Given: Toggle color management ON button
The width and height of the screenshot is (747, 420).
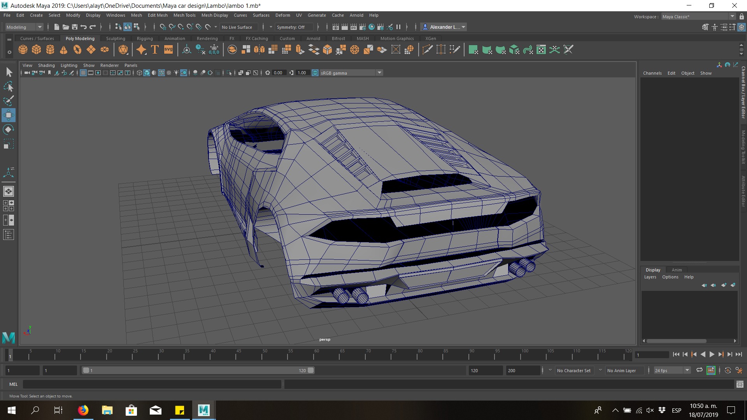Looking at the screenshot, I should pyautogui.click(x=315, y=73).
